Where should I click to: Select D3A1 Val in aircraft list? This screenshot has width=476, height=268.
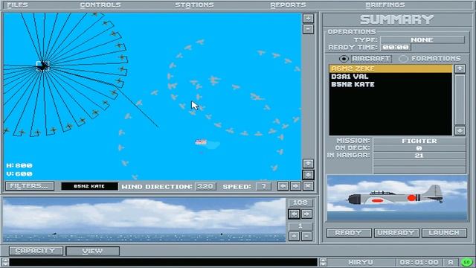390,77
